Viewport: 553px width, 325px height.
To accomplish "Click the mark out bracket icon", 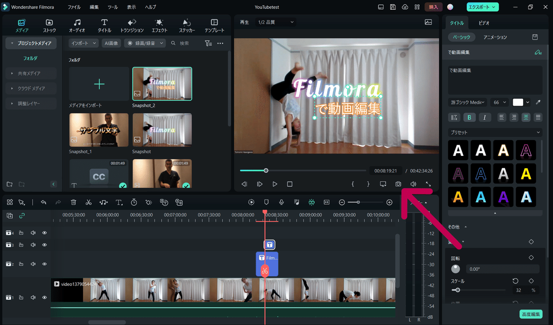I will (x=368, y=184).
